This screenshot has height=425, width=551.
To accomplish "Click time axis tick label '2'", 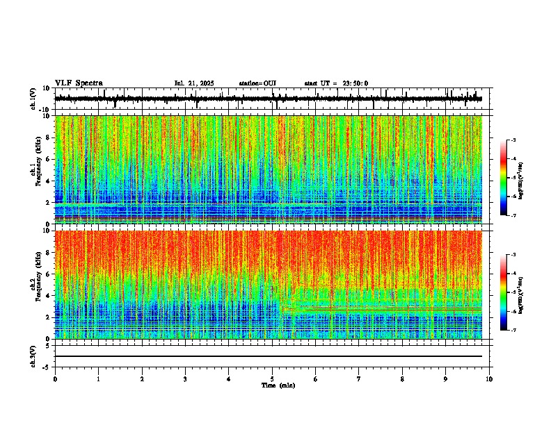I will pyautogui.click(x=142, y=379).
